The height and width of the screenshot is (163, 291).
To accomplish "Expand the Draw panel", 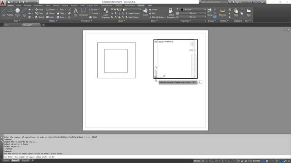I will 17,21.
